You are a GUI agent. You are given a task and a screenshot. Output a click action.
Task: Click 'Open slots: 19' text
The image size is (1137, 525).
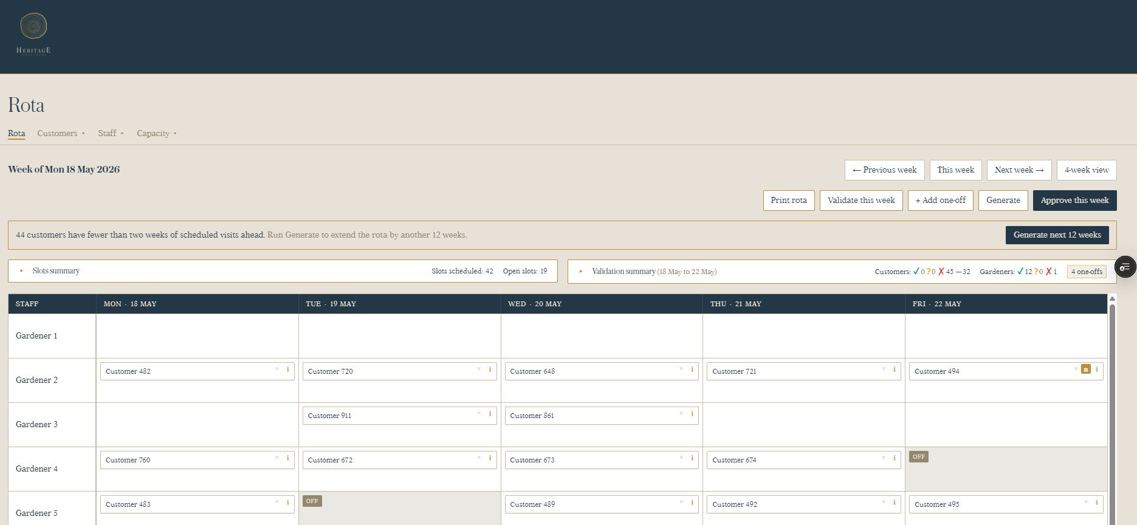click(x=524, y=271)
